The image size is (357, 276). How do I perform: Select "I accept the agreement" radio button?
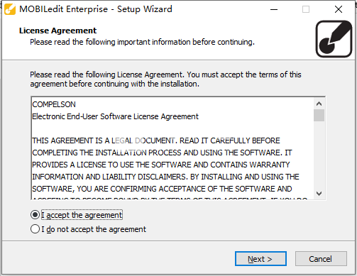[x=35, y=215]
